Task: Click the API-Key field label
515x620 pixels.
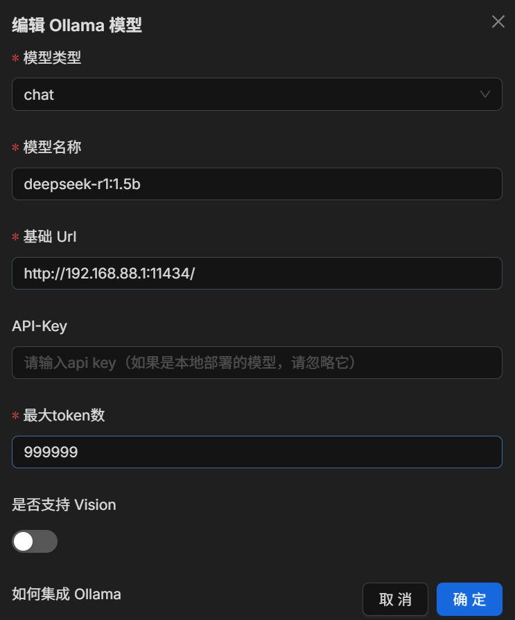Action: tap(40, 326)
